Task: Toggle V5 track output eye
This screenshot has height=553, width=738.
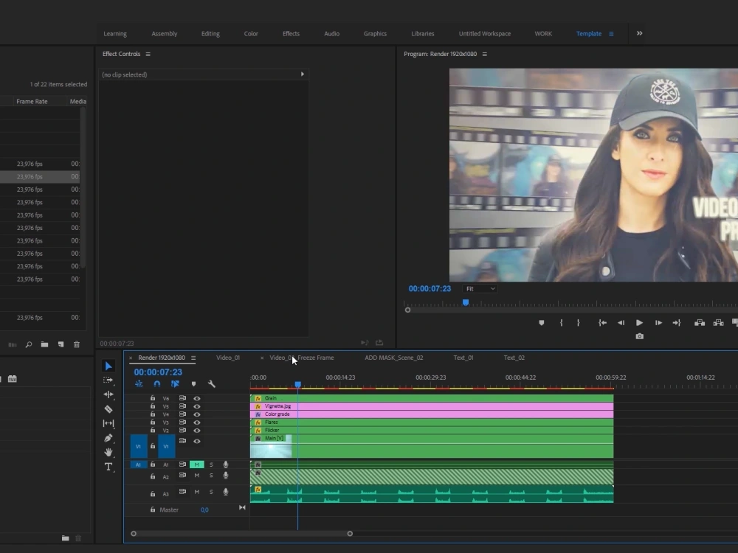Action: (197, 406)
